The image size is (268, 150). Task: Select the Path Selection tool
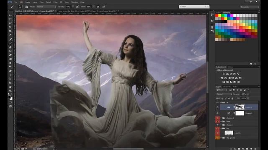tap(10, 79)
